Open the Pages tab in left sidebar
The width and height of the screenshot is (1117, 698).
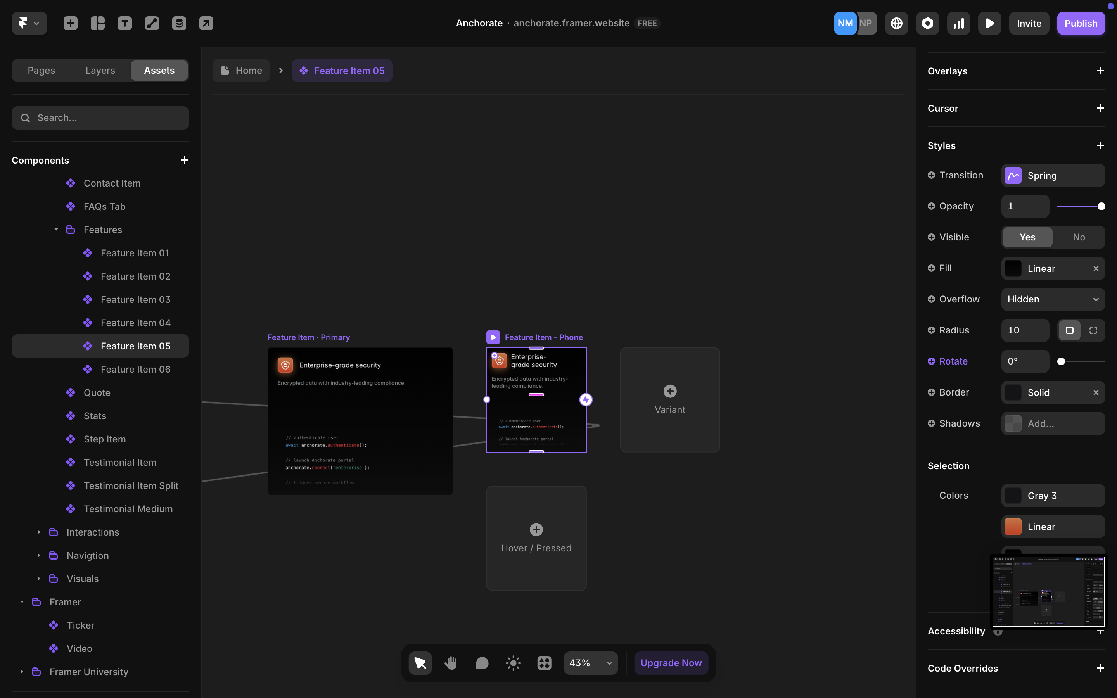point(41,70)
